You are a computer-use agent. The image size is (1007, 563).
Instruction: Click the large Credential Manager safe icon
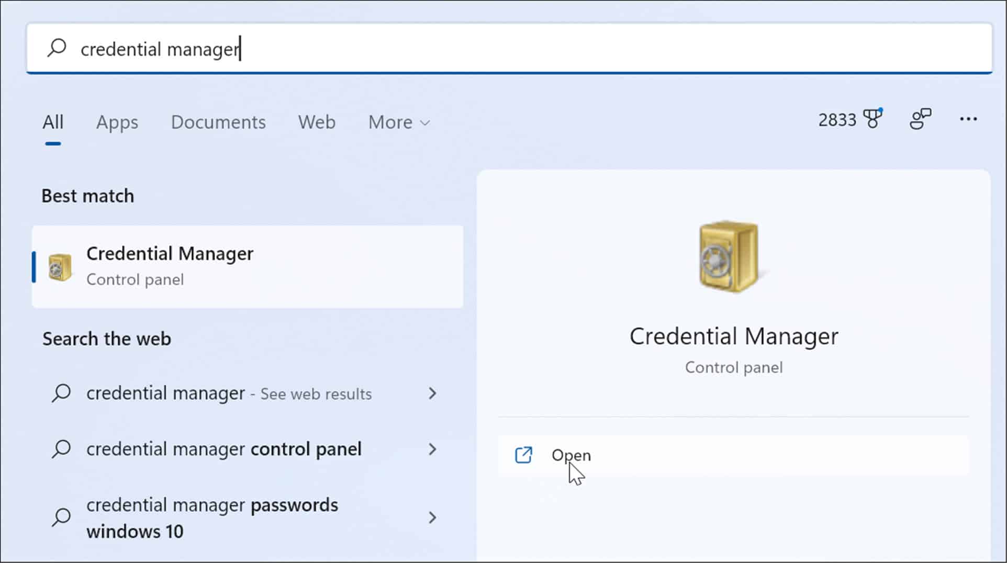pos(728,256)
